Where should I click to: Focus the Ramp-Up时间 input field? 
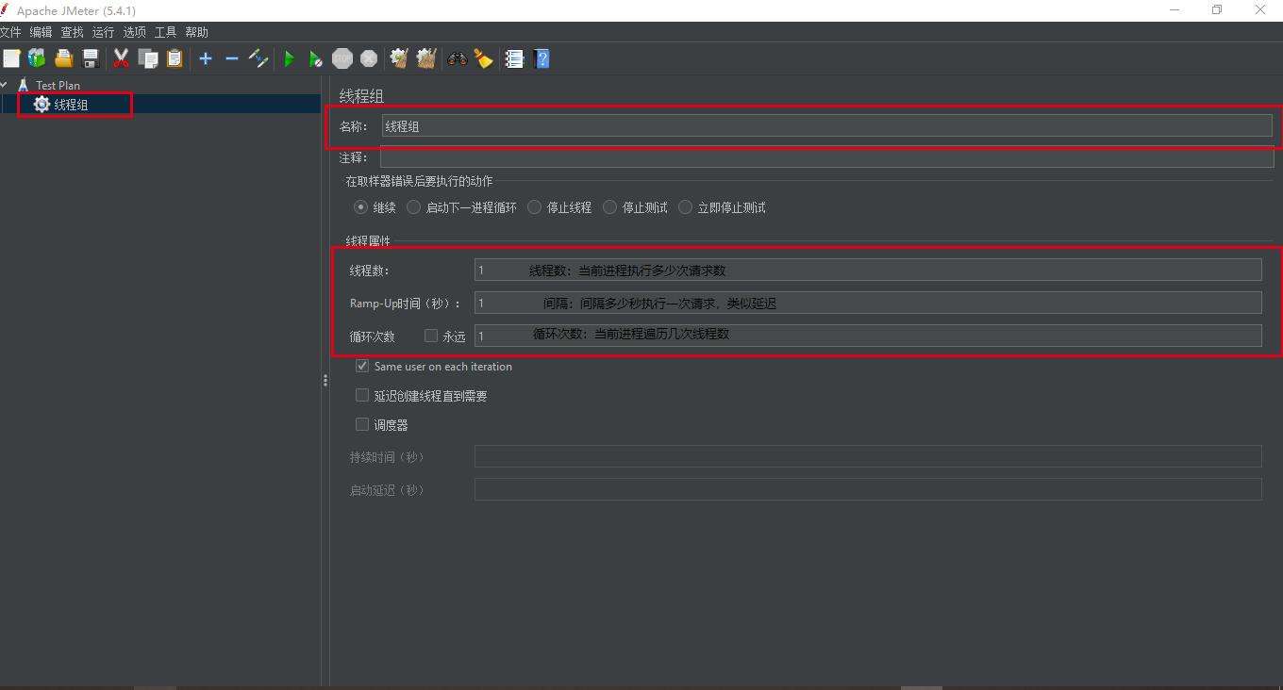tap(868, 303)
